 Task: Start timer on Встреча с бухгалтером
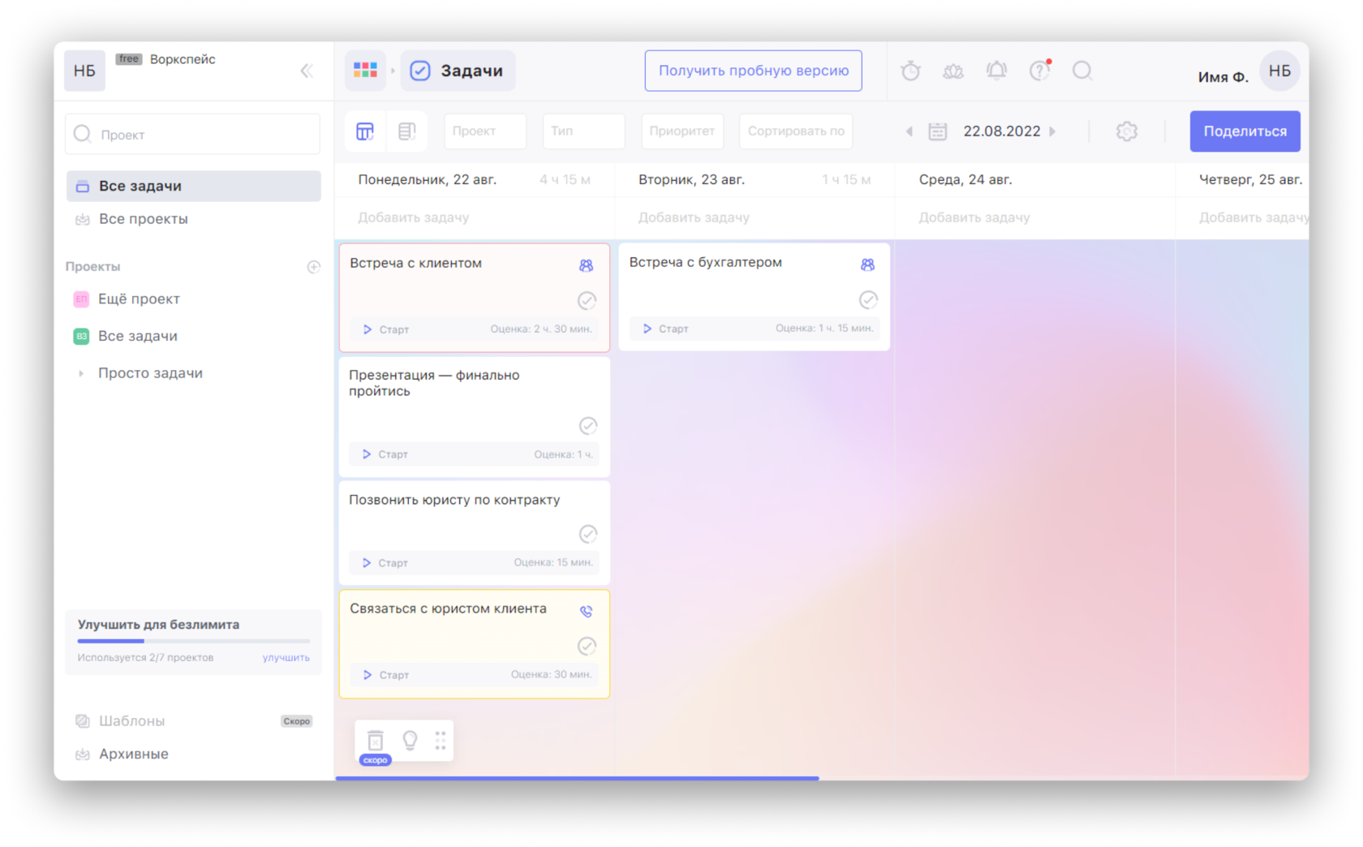[666, 329]
